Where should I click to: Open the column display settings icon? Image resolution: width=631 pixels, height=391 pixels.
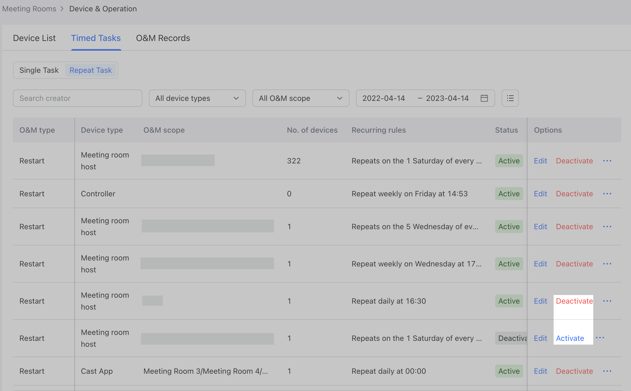pyautogui.click(x=510, y=98)
